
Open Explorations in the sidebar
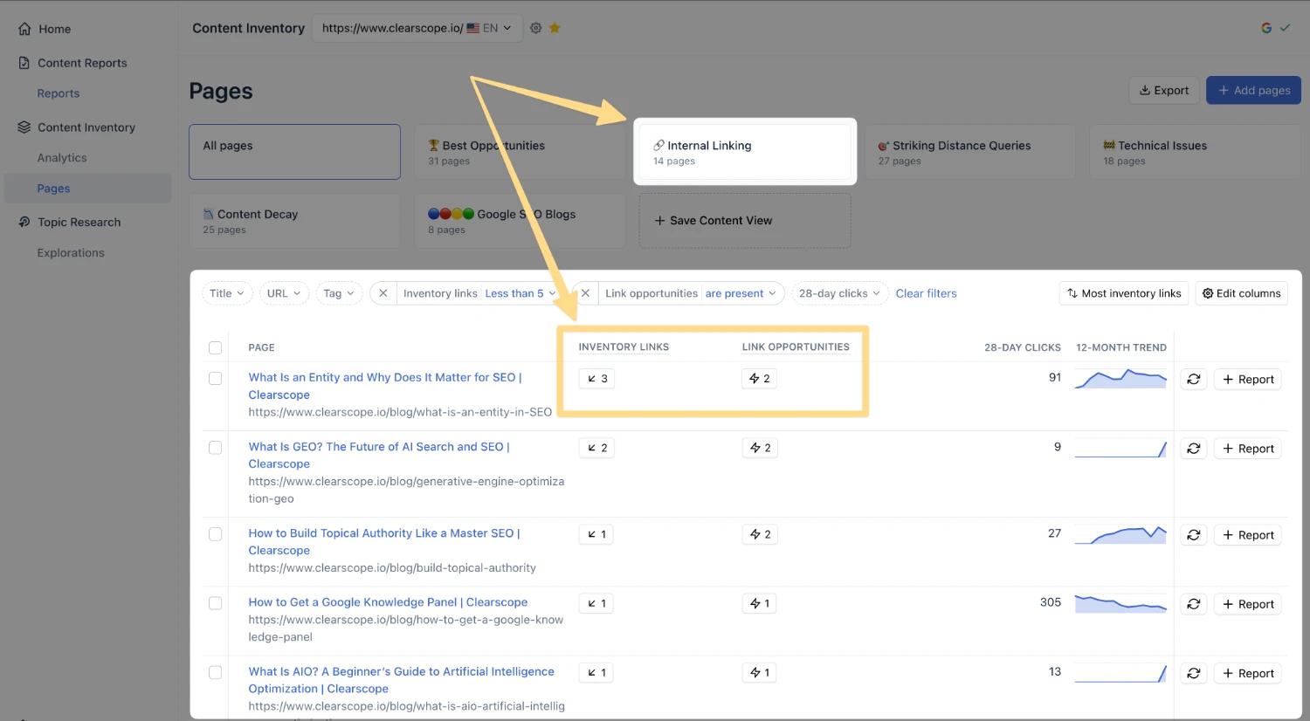point(71,253)
